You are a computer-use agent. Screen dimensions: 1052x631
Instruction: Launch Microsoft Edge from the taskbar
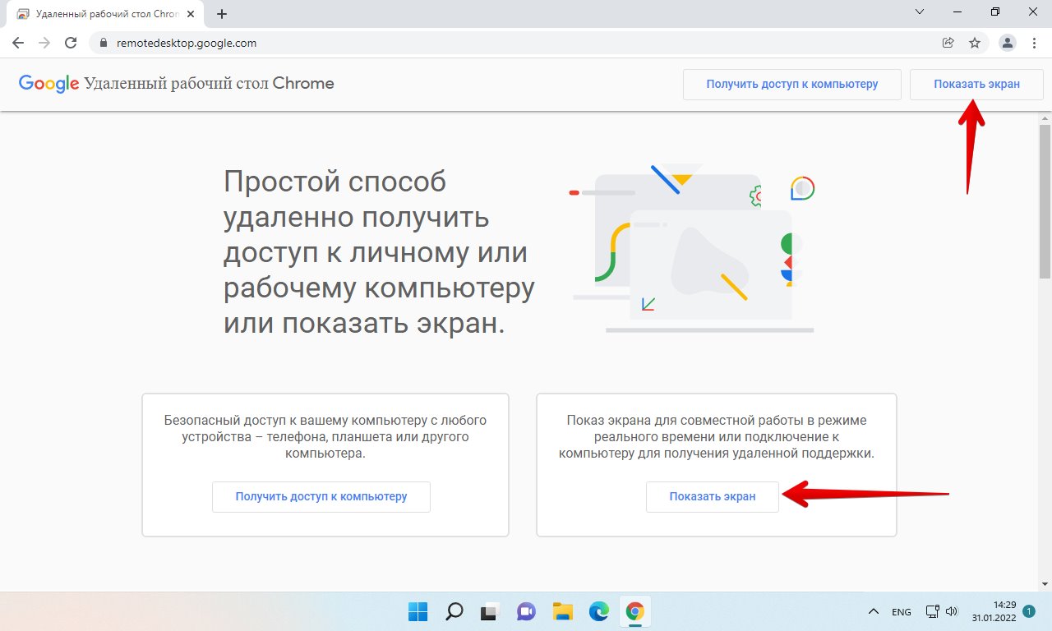[x=598, y=611]
